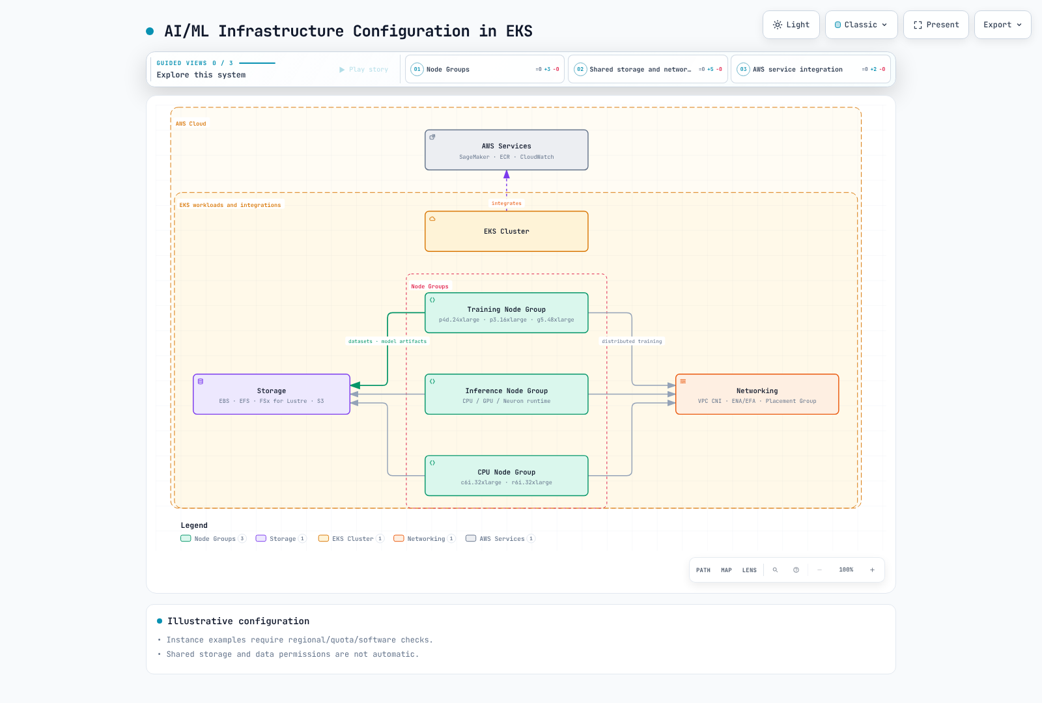Screen dimensions: 1042x703
Task: Select the Training Node Group node
Action: click(x=507, y=313)
